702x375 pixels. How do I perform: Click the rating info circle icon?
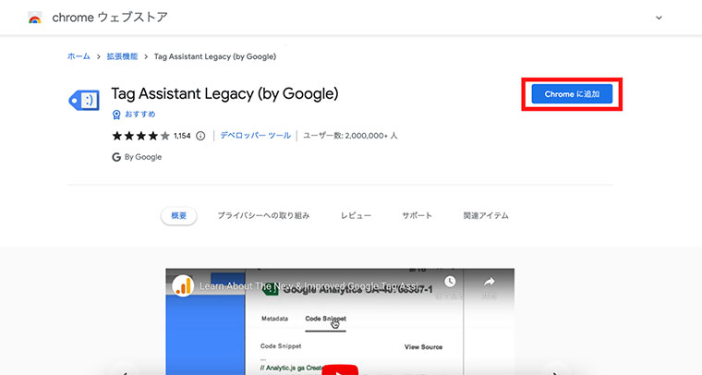tap(200, 136)
